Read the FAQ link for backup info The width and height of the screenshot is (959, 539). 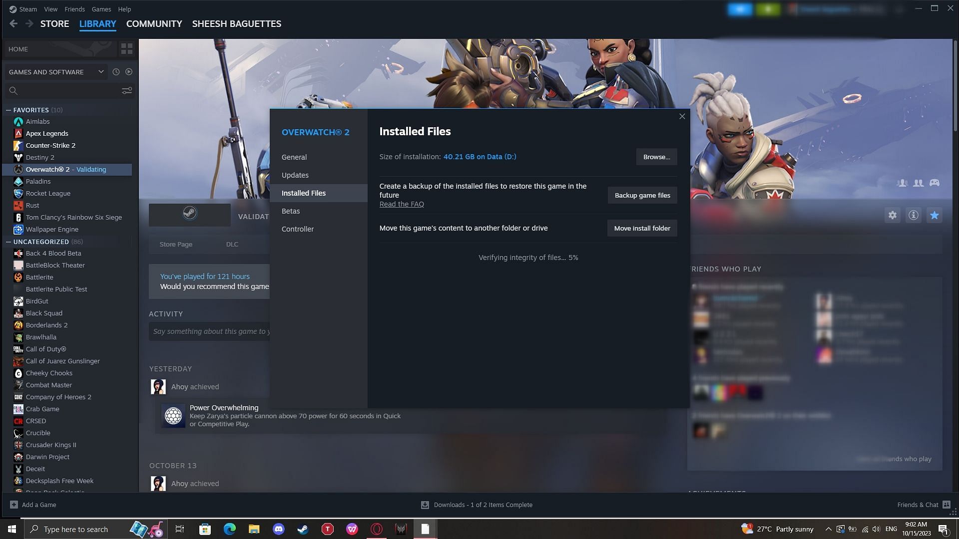[401, 204]
